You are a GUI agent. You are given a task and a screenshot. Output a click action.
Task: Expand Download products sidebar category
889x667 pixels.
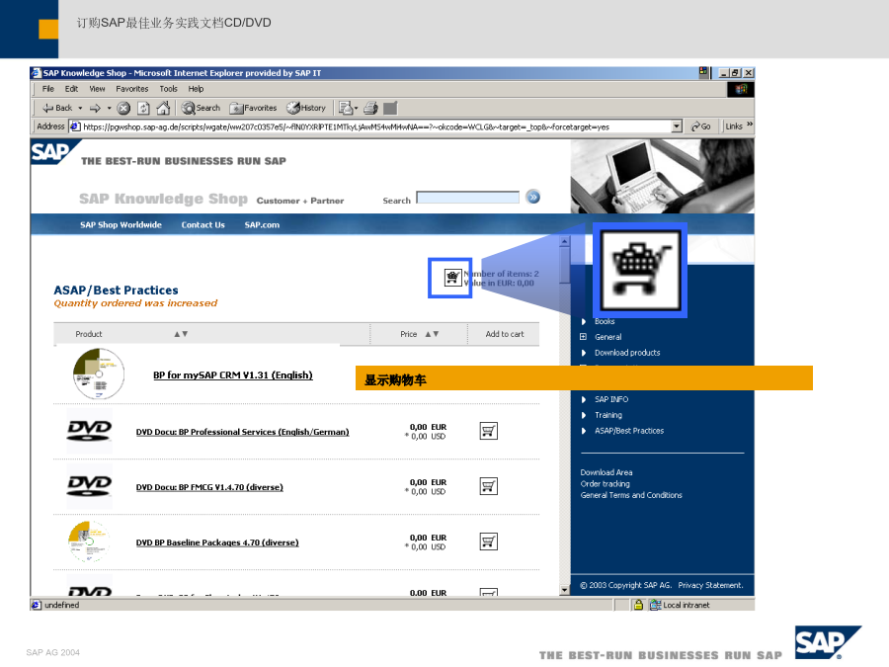[584, 353]
